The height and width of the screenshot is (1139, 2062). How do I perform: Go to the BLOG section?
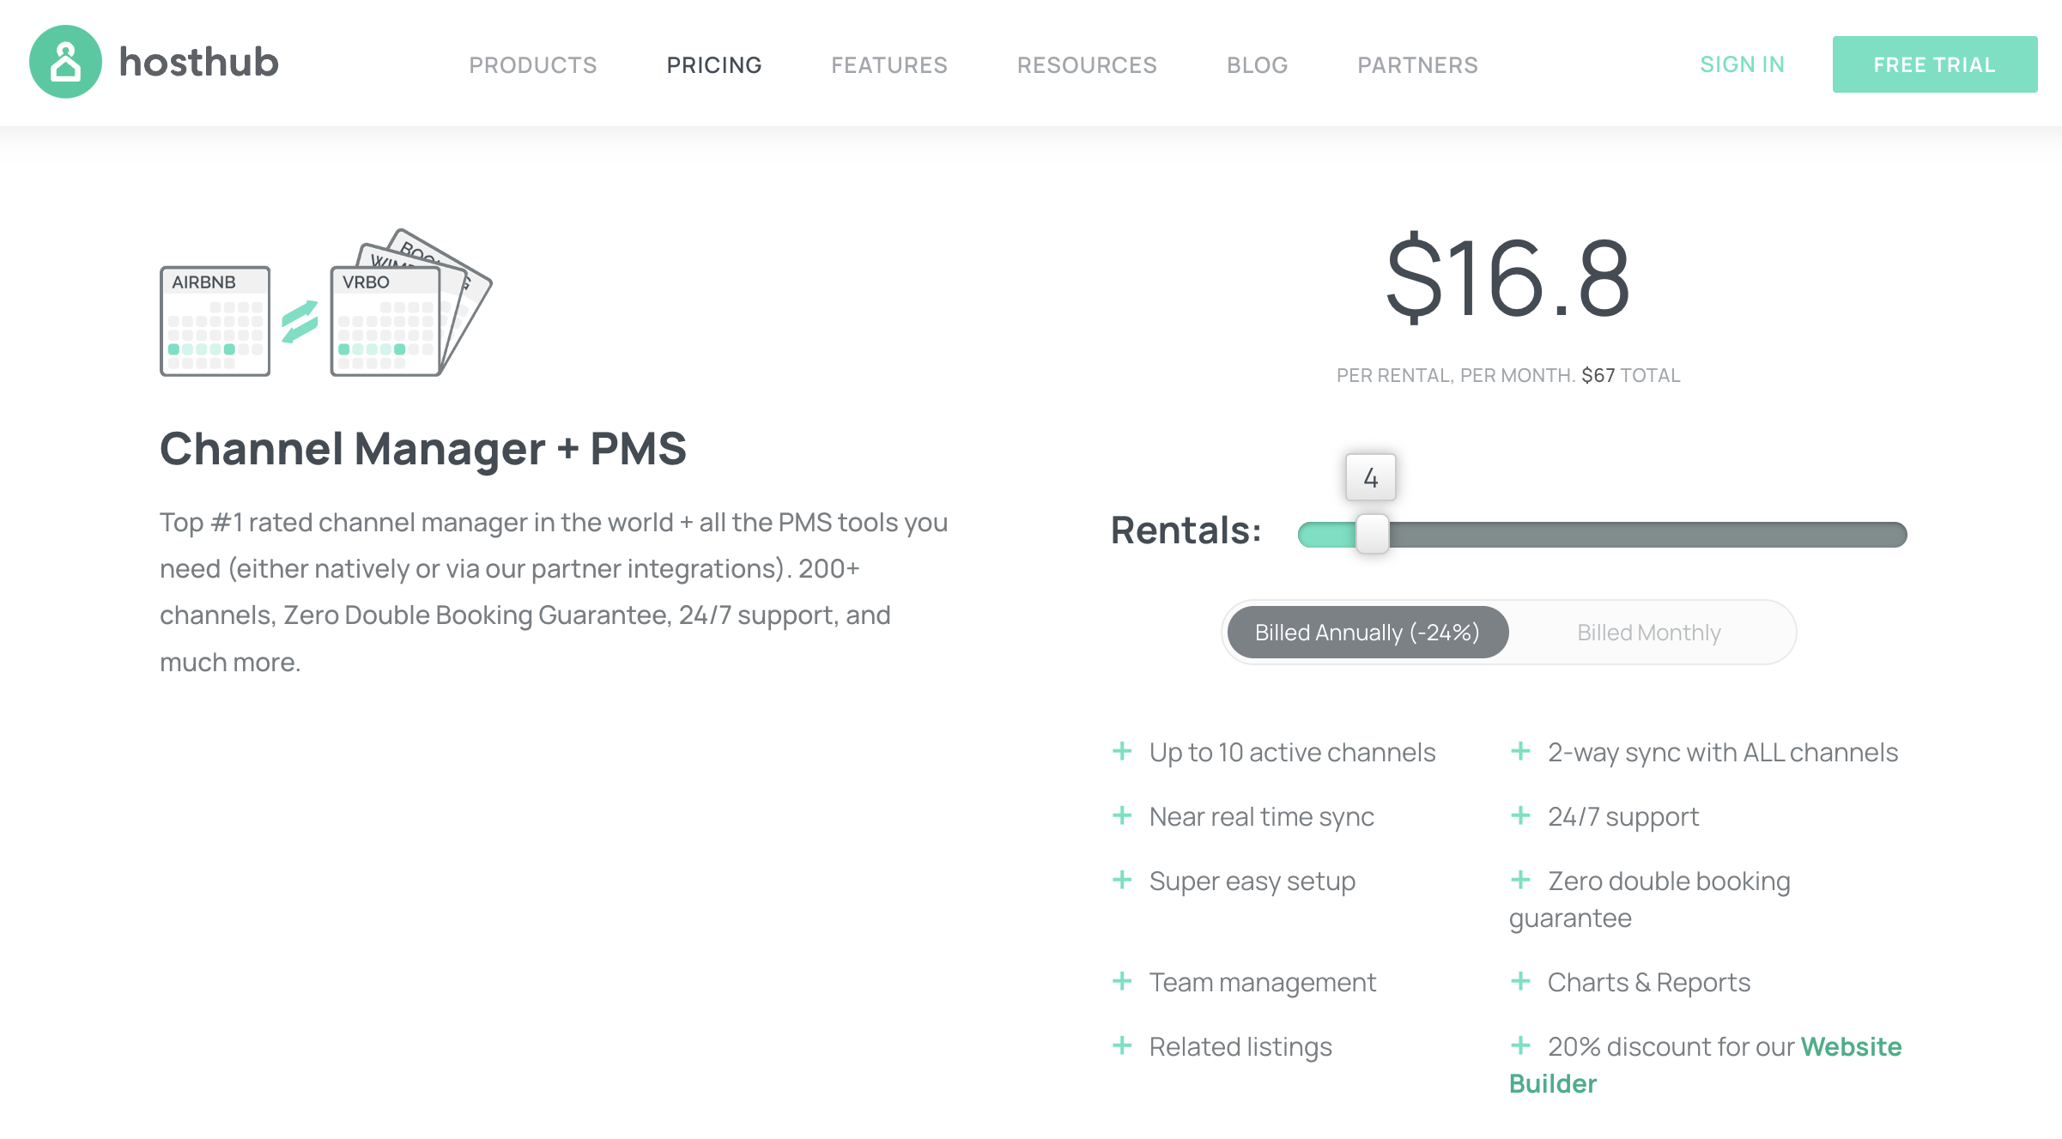click(x=1256, y=64)
